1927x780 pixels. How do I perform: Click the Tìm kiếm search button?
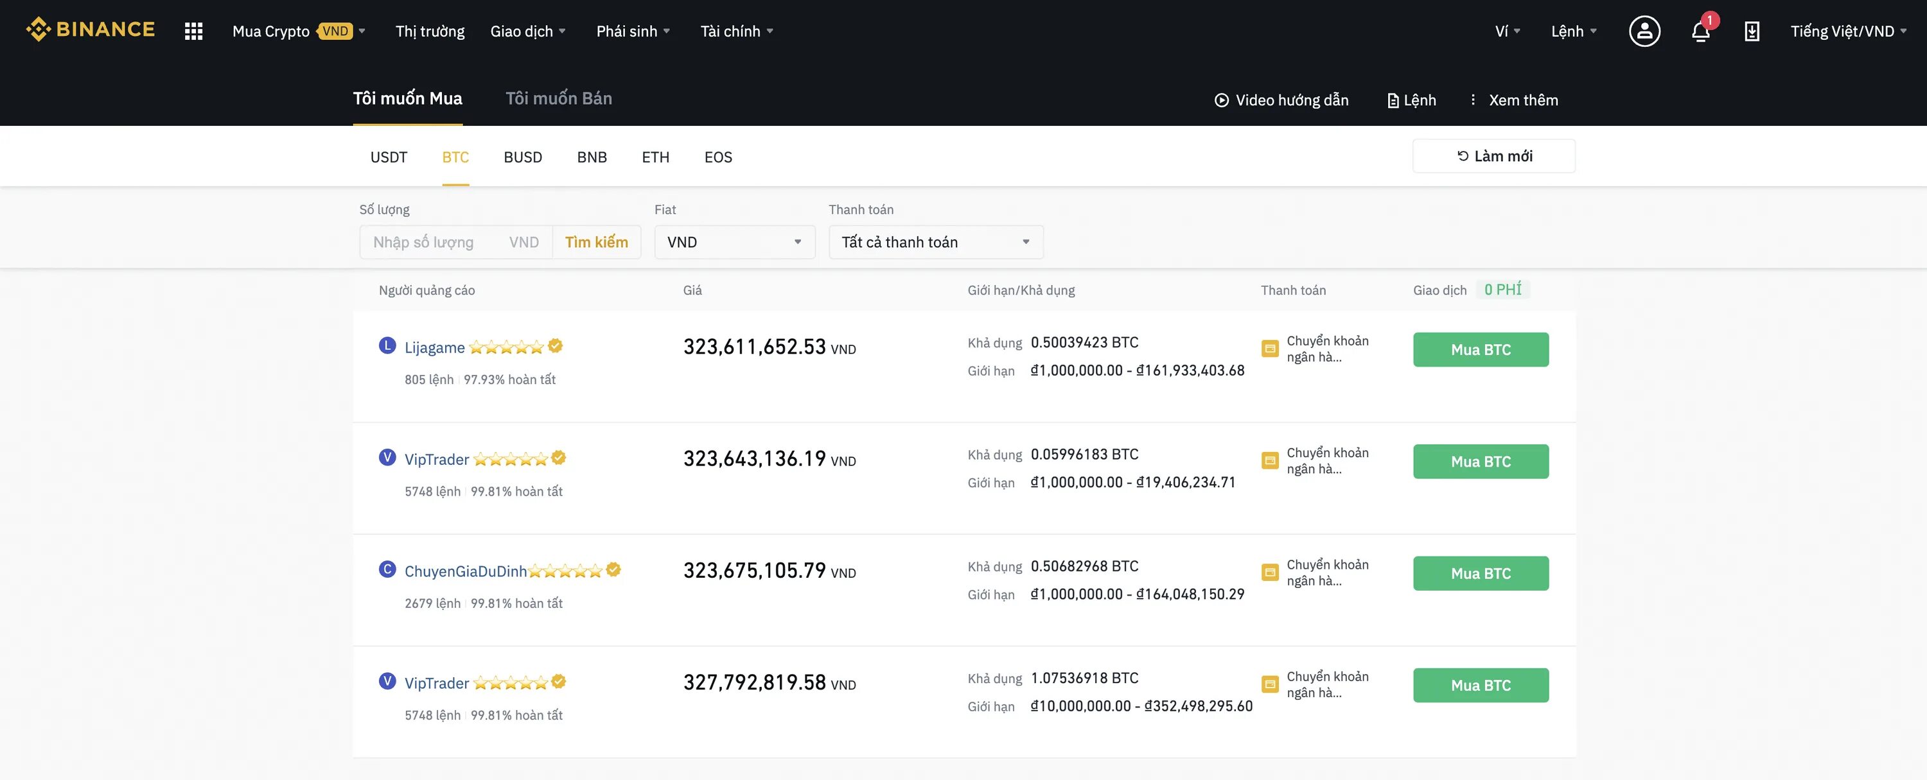[596, 242]
